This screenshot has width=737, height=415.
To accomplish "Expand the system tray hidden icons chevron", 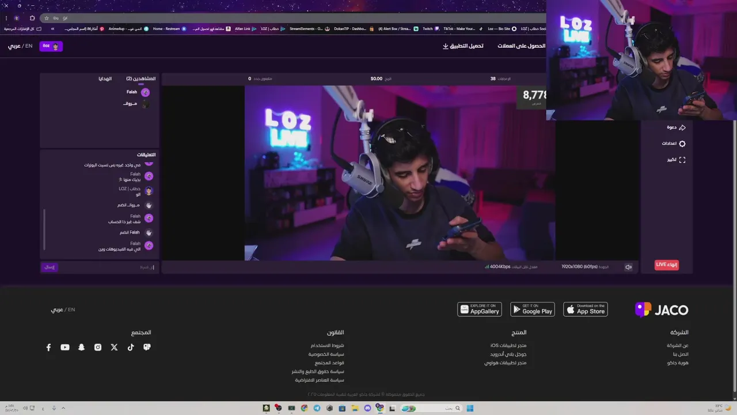I will click(63, 408).
